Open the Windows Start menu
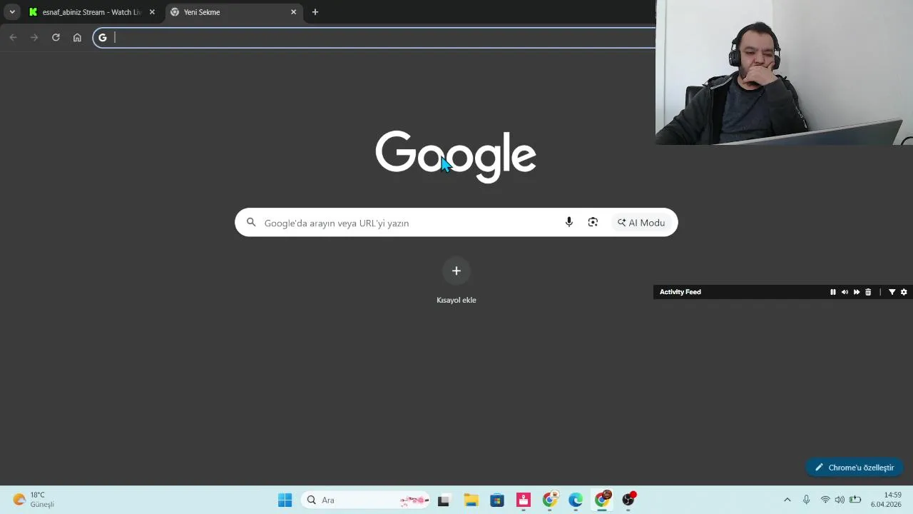913x514 pixels. [285, 500]
